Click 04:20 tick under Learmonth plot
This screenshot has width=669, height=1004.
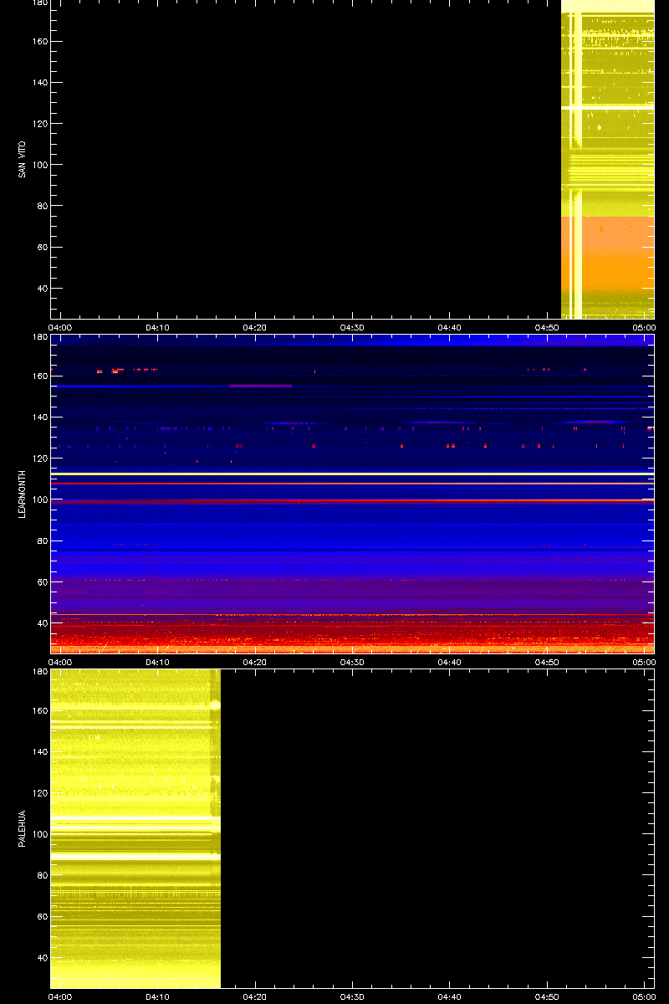(255, 662)
